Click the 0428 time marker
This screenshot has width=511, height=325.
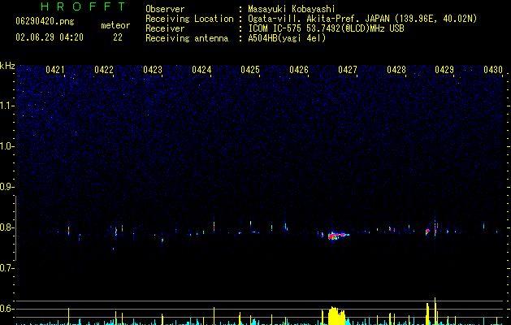(x=396, y=70)
